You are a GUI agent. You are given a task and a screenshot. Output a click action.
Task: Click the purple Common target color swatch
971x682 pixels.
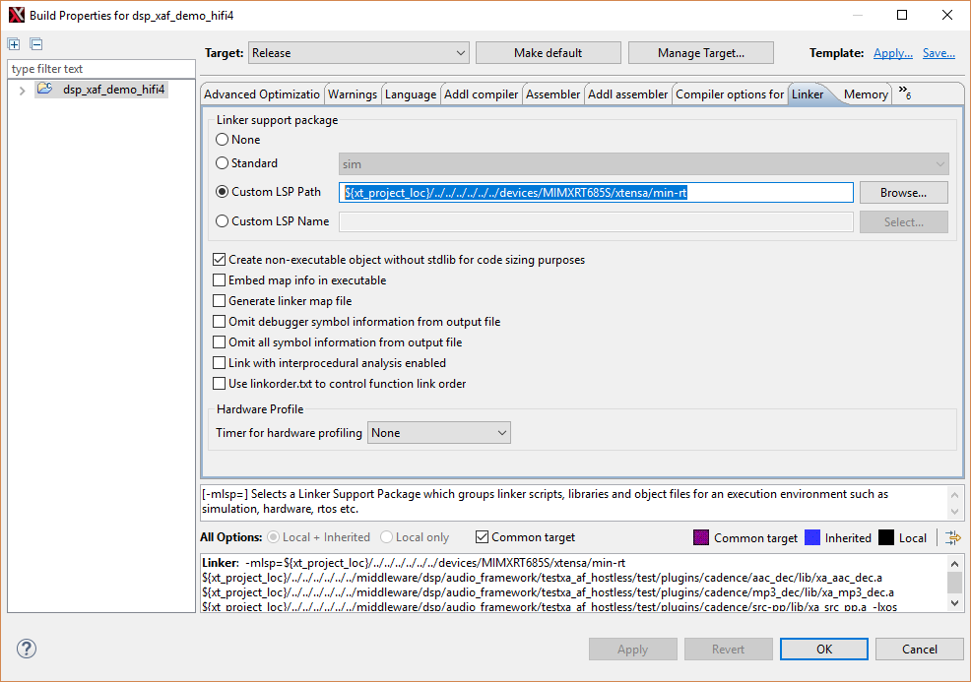click(701, 537)
